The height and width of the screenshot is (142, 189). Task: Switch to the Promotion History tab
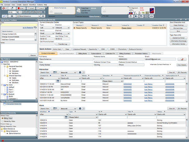tap(141, 54)
